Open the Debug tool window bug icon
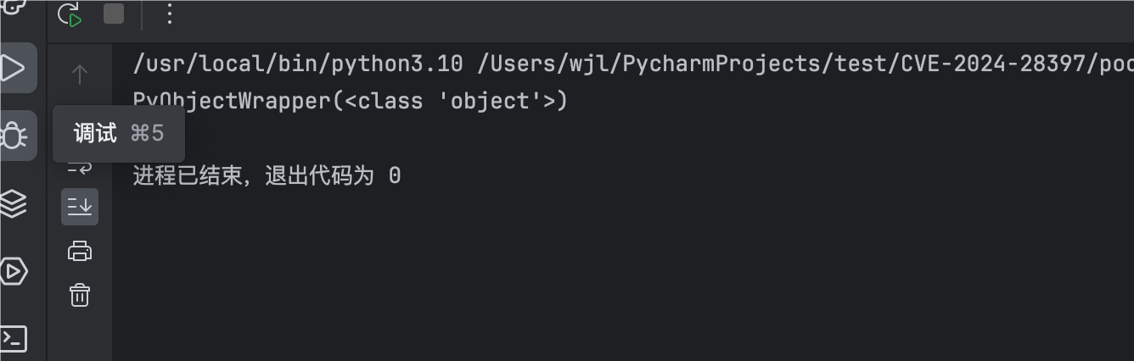 click(14, 136)
